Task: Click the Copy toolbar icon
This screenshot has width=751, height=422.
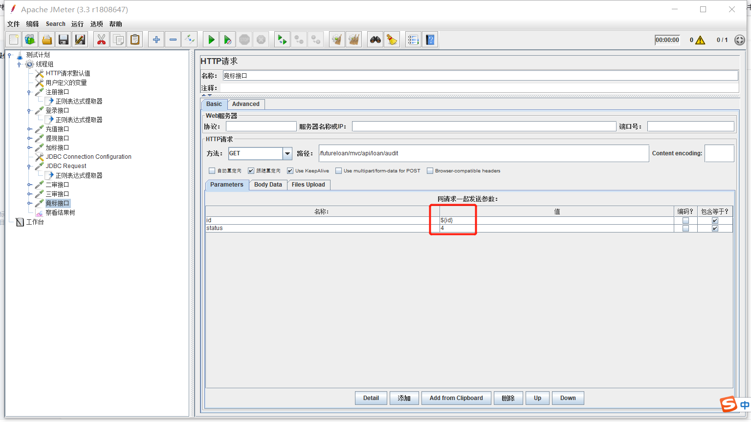Action: 118,40
